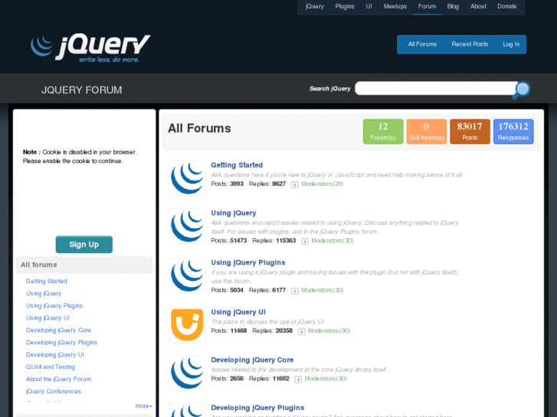View Moderators (29) for Getting Started
The image size is (557, 417).
323,184
